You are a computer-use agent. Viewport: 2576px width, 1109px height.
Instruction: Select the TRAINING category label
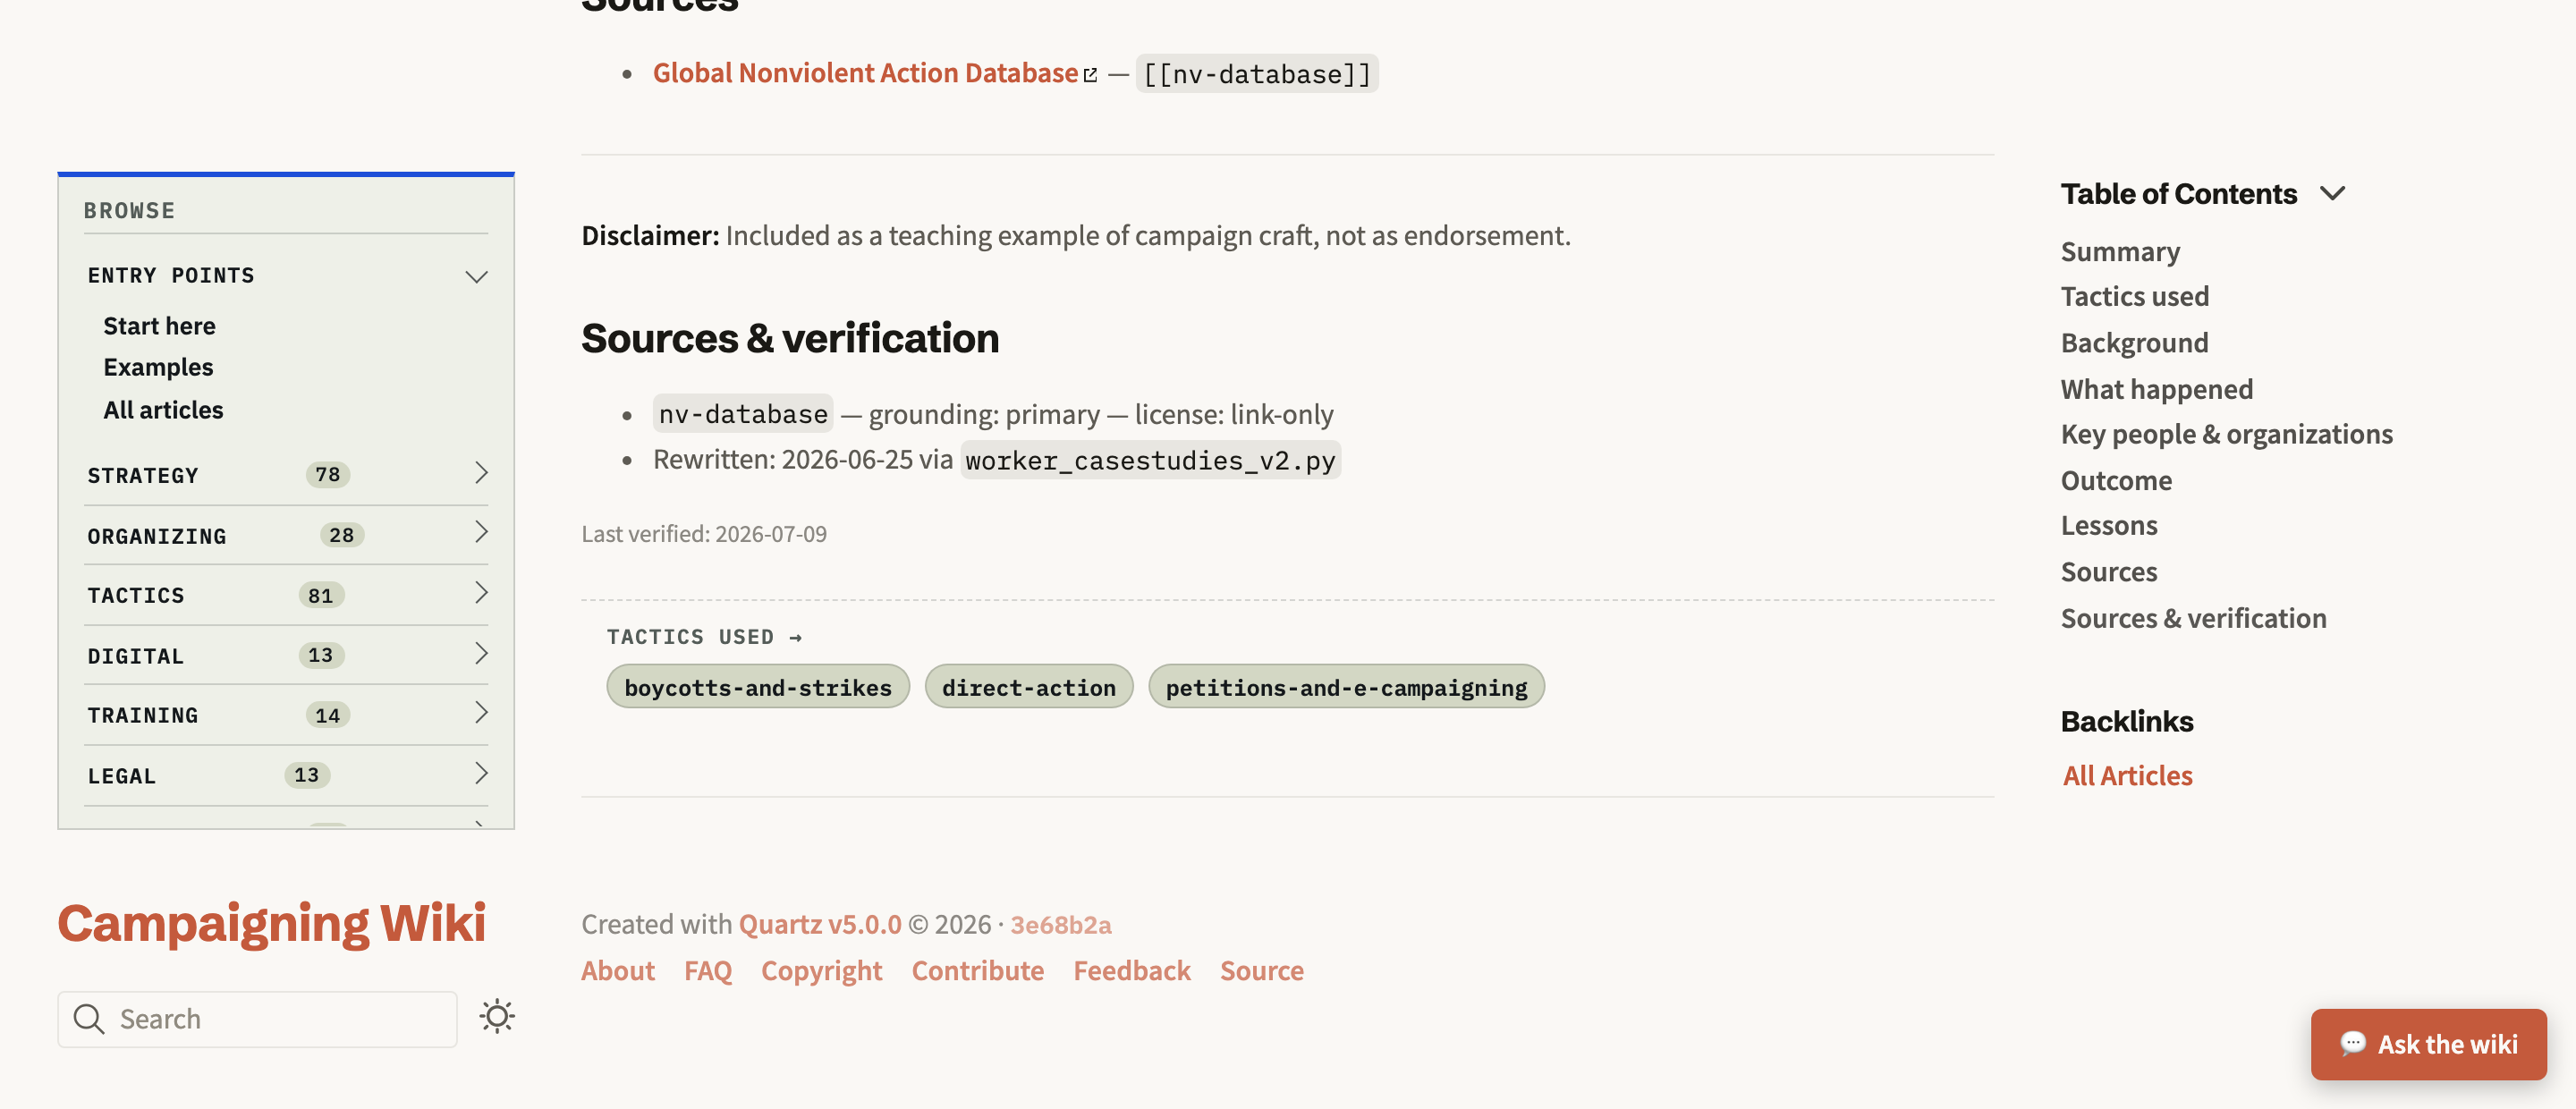click(x=143, y=716)
